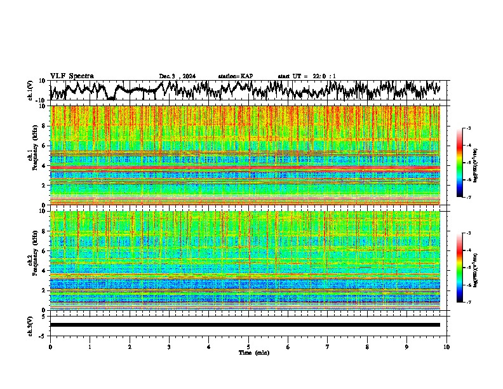Click time axis tick label "7"

[x=328, y=347]
